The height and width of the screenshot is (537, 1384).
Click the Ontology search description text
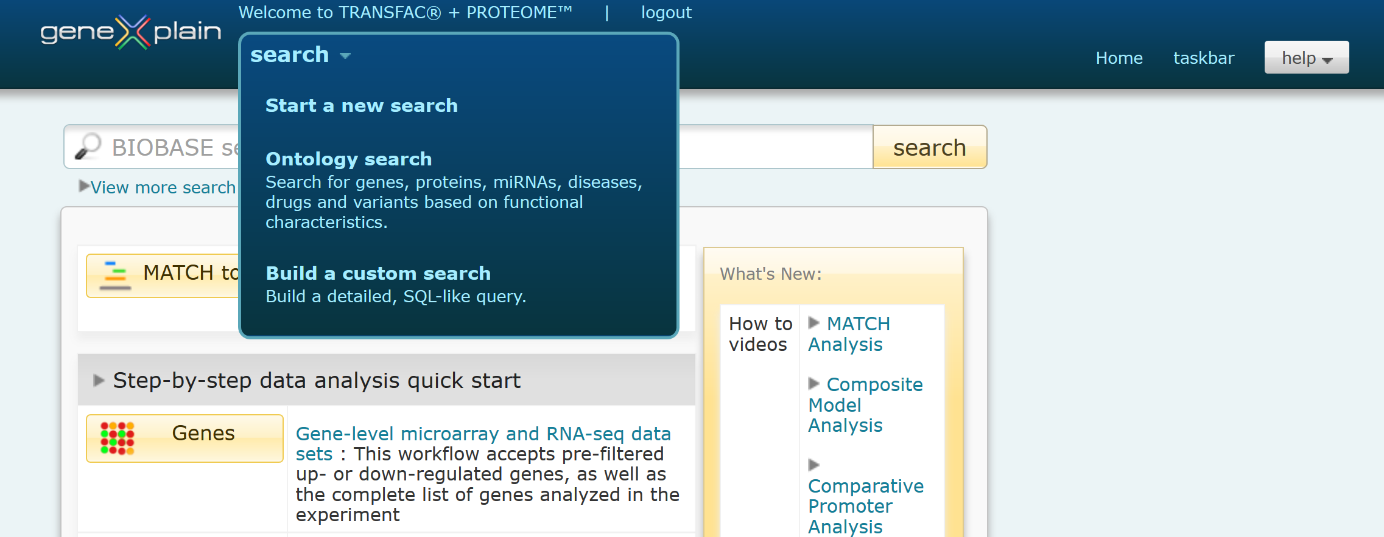454,203
